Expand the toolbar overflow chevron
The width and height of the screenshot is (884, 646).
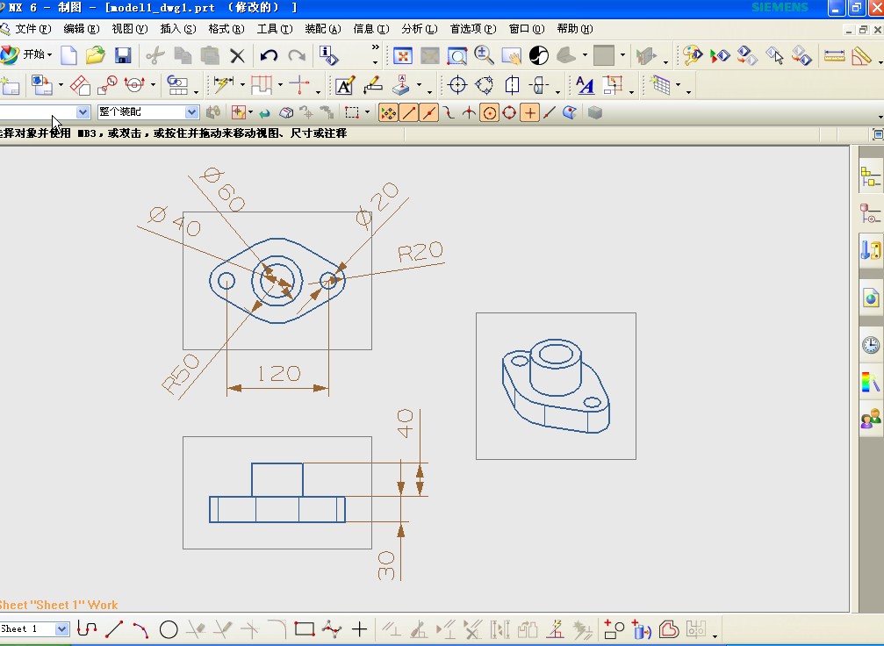coord(376,47)
